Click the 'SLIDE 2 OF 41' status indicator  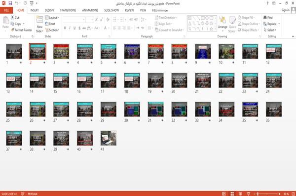(9, 194)
